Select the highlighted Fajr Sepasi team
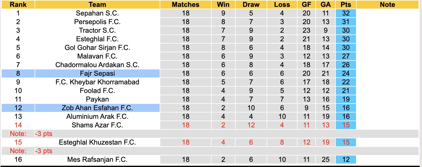The height and width of the screenshot is (167, 422). pyautogui.click(x=97, y=73)
